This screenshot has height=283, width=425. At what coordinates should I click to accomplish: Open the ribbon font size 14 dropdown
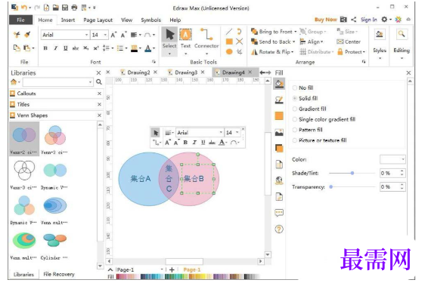click(105, 35)
